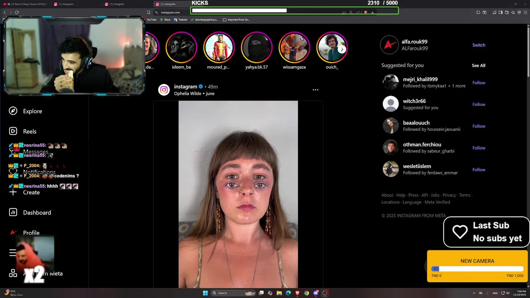
Task: Follow witch3r66
Action: (479, 104)
